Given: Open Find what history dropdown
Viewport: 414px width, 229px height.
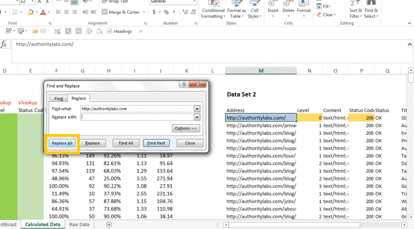Looking at the screenshot, I should pyautogui.click(x=197, y=109).
